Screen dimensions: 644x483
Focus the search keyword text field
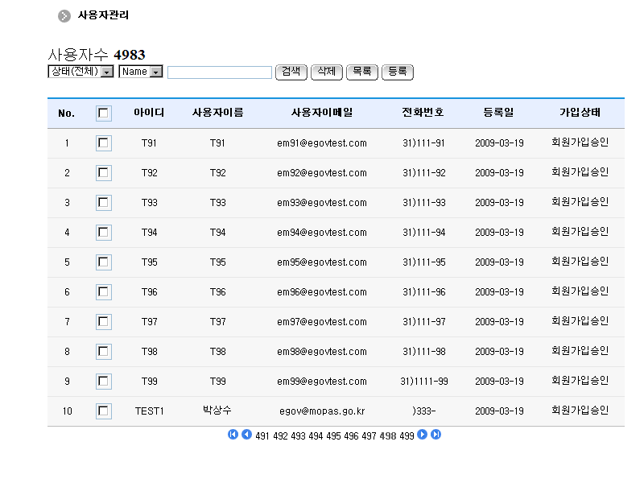point(219,72)
